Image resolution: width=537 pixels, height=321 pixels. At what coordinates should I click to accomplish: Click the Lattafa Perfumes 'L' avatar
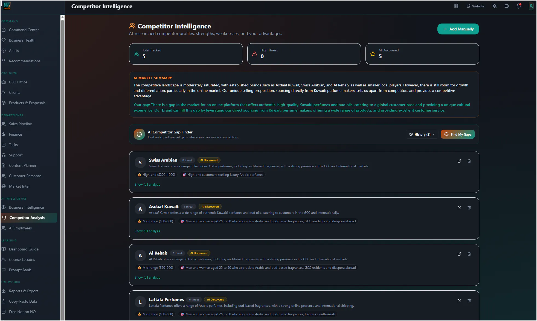pyautogui.click(x=140, y=302)
